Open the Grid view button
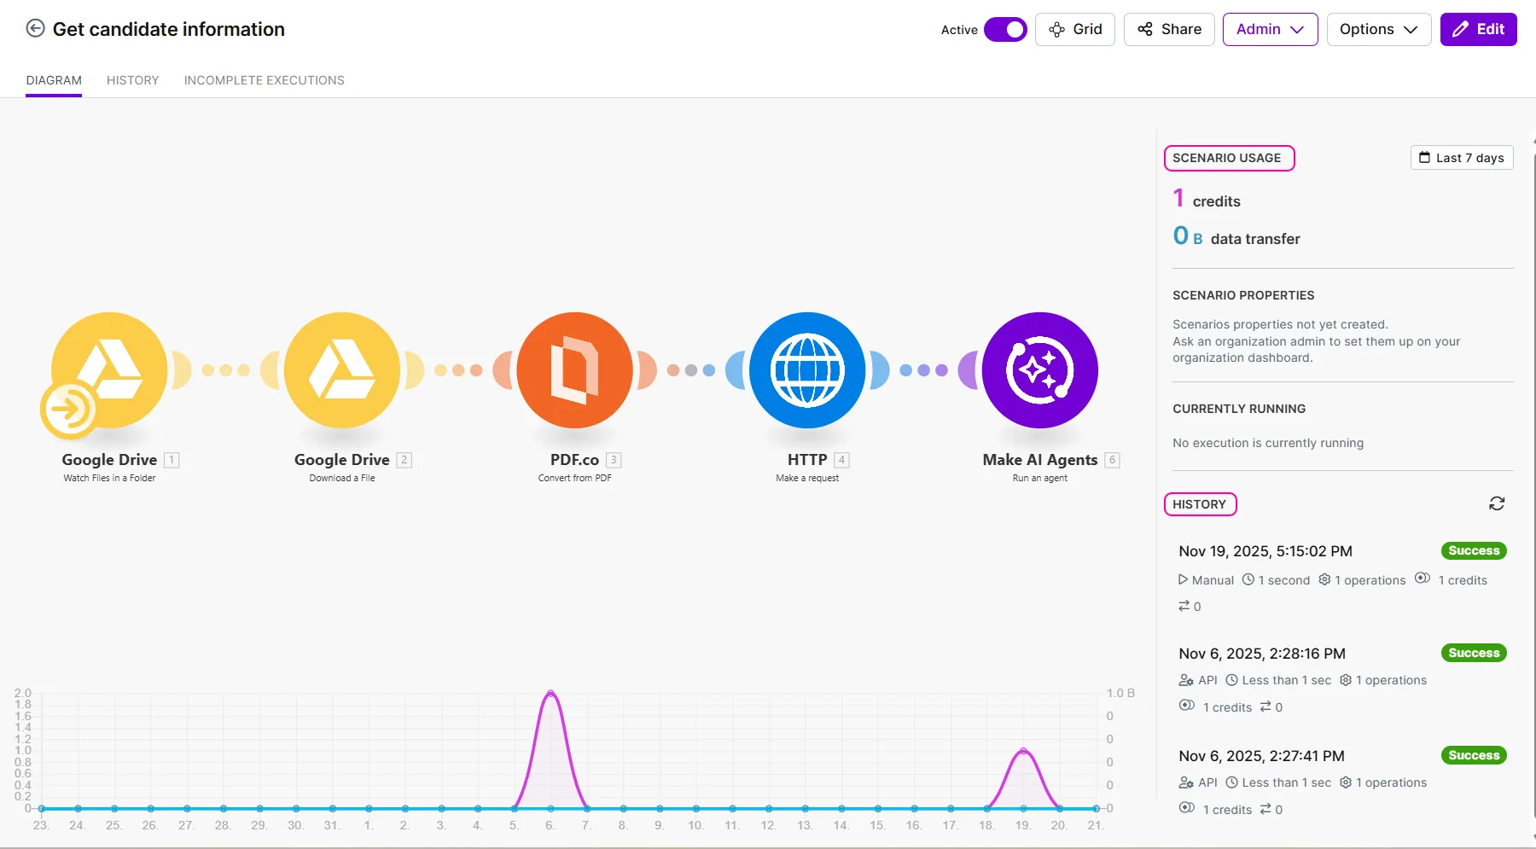This screenshot has height=849, width=1536. click(1075, 29)
